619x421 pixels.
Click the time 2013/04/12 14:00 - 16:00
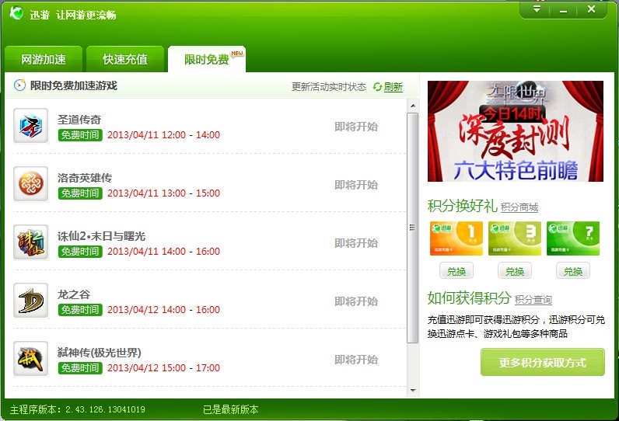tap(163, 310)
